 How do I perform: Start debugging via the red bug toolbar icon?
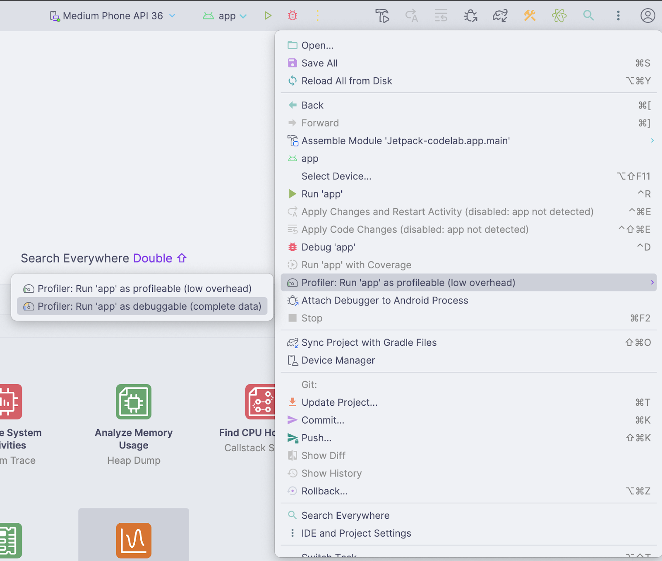pyautogui.click(x=292, y=15)
